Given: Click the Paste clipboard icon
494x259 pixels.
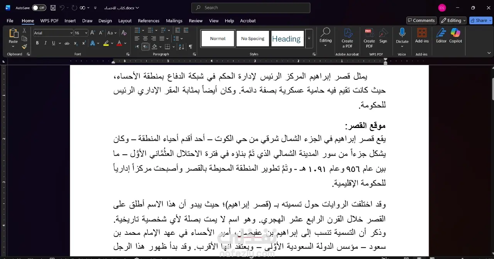Looking at the screenshot, I should click(14, 34).
